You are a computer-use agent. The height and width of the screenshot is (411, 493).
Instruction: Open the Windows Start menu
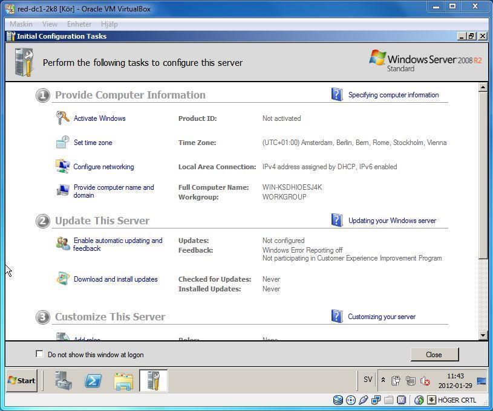[x=22, y=381]
